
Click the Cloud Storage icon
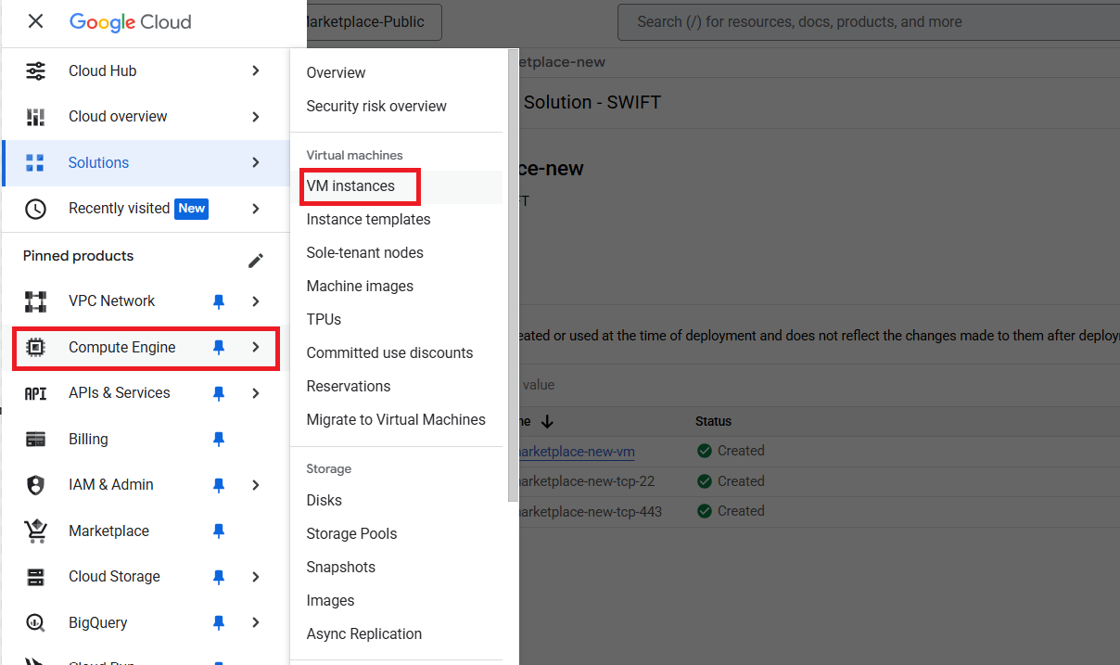pos(35,577)
